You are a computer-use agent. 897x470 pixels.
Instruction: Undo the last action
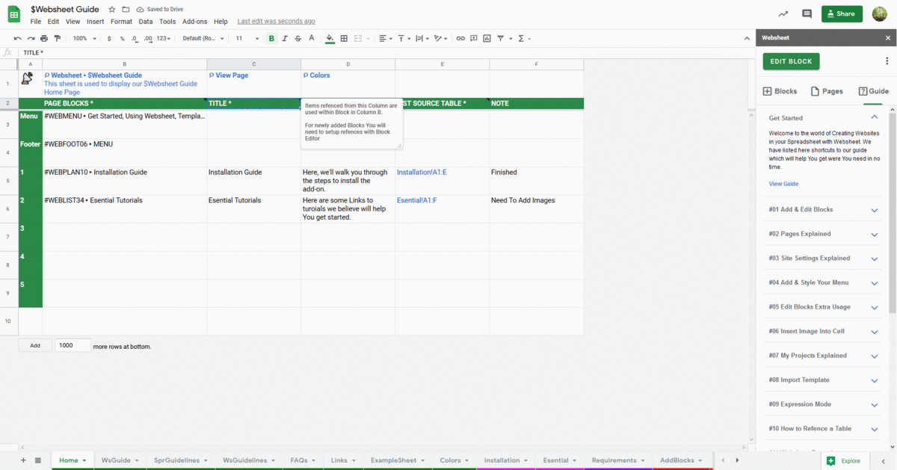tap(18, 38)
